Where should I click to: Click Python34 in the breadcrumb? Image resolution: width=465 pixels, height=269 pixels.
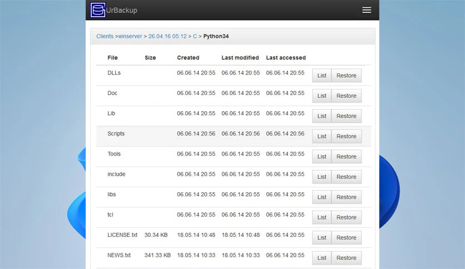click(216, 36)
